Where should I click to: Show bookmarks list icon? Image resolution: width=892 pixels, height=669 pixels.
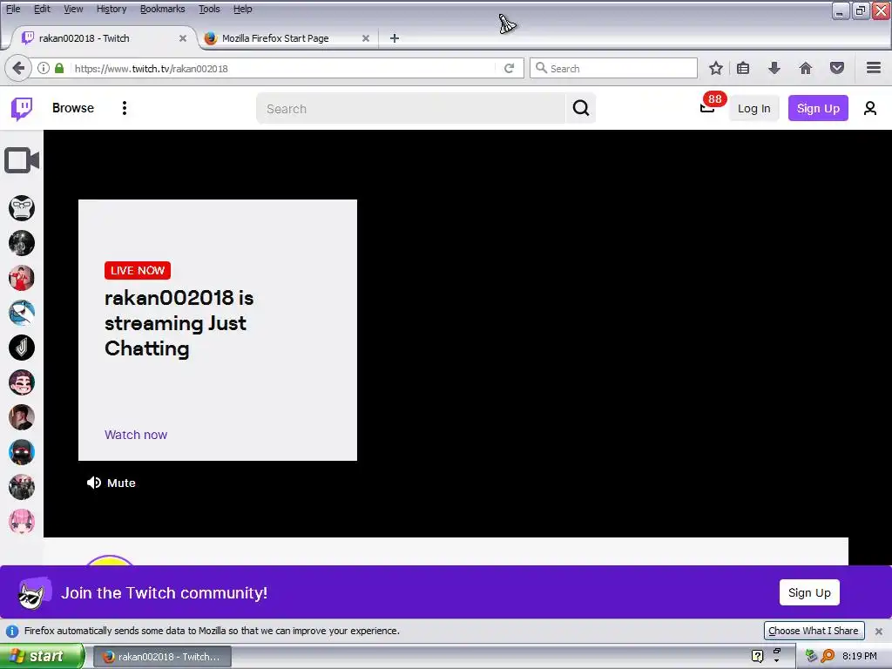tap(743, 68)
